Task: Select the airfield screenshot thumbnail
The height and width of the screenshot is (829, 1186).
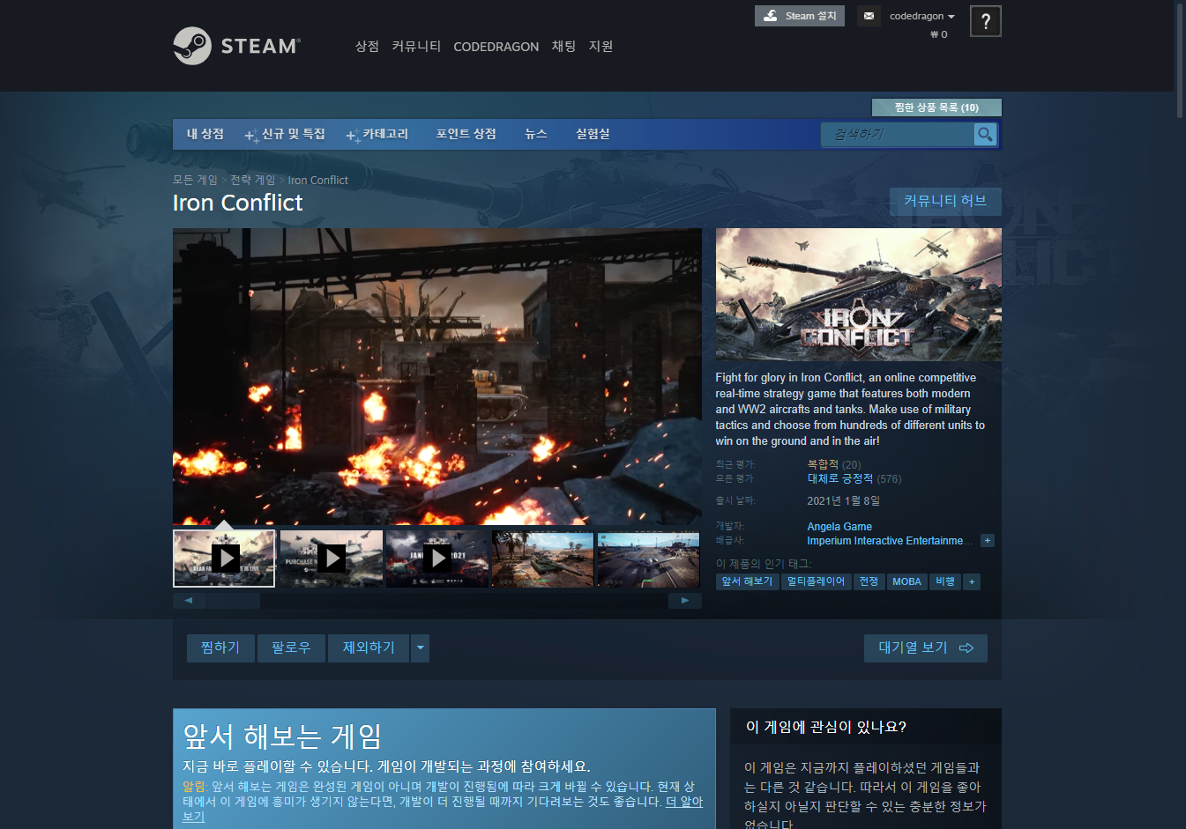Action: pos(649,559)
